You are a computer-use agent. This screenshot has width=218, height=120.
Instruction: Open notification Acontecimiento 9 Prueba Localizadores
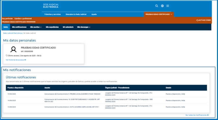click(72, 94)
